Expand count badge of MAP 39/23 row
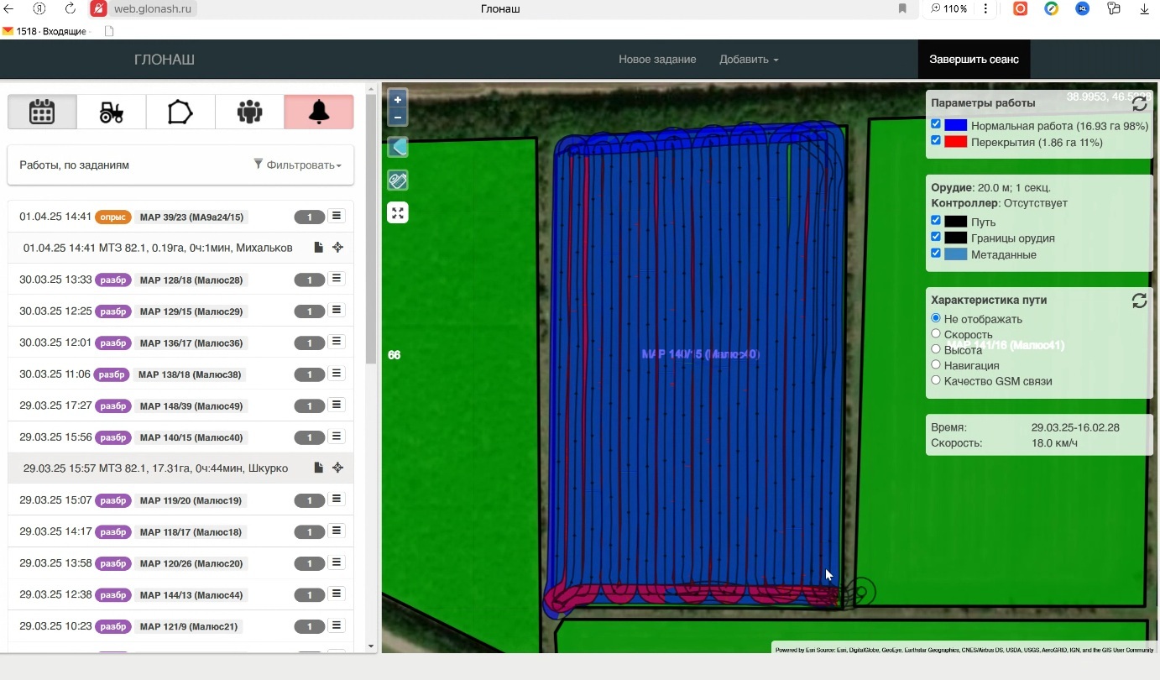This screenshot has width=1160, height=680. pos(310,217)
